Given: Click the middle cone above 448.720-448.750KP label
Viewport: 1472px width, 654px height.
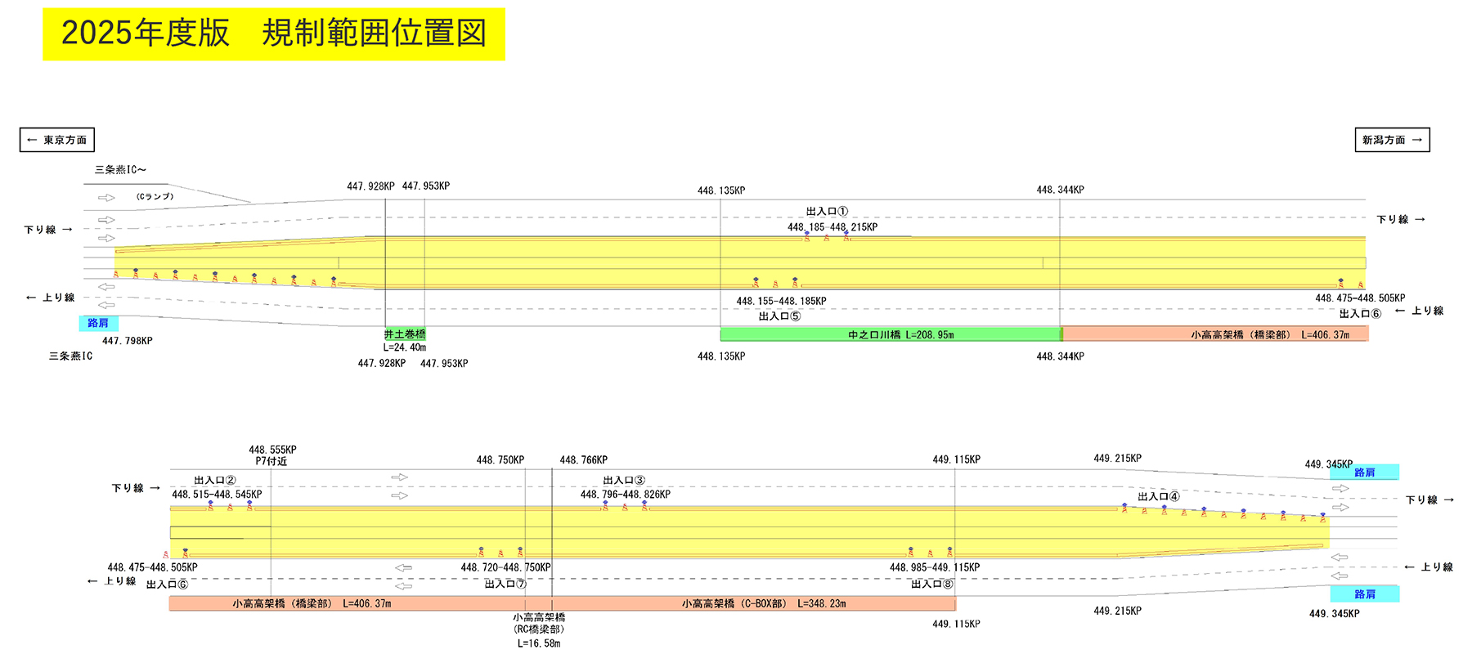Looking at the screenshot, I should (500, 553).
